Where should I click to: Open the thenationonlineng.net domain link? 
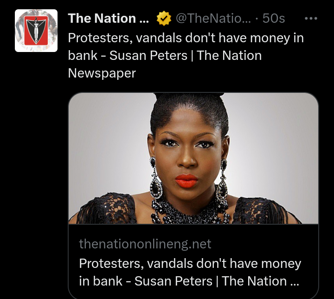click(x=145, y=244)
